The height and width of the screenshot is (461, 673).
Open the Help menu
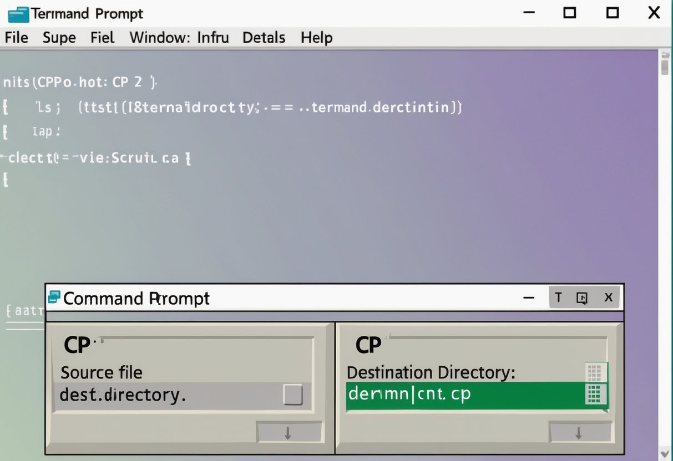tap(316, 38)
